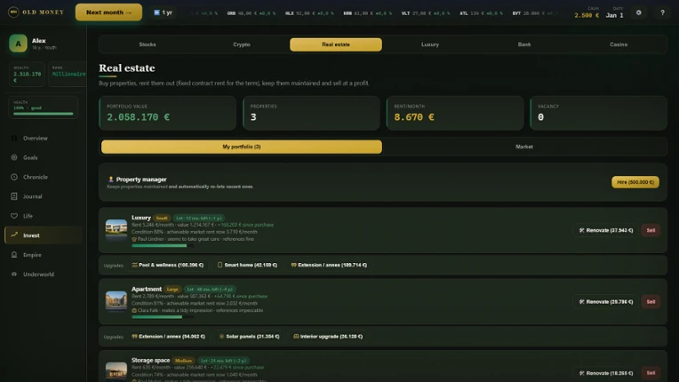Screen dimensions: 679x382
Task: Advance with the Next month button
Action: click(108, 12)
